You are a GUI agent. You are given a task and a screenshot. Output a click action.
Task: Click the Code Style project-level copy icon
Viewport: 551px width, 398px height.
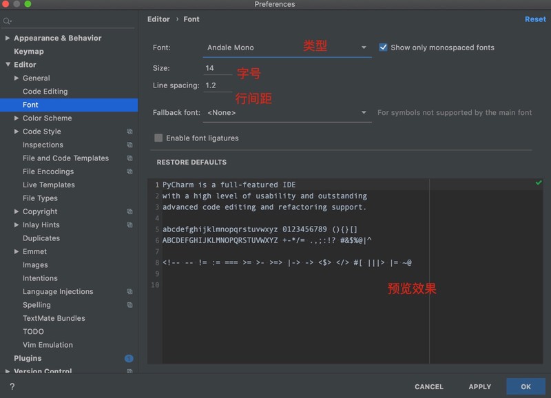tap(129, 132)
